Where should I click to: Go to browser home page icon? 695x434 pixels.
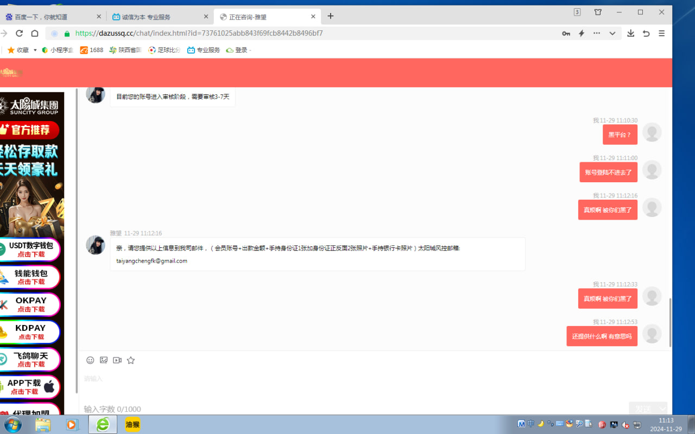pos(35,33)
